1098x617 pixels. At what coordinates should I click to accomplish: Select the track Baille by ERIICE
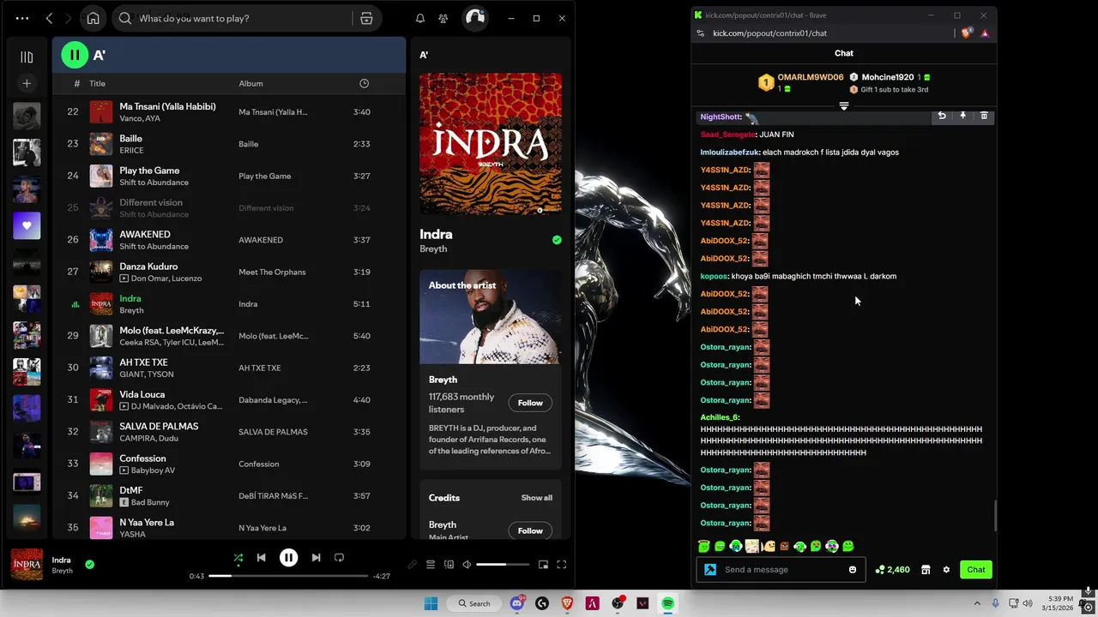click(x=228, y=144)
